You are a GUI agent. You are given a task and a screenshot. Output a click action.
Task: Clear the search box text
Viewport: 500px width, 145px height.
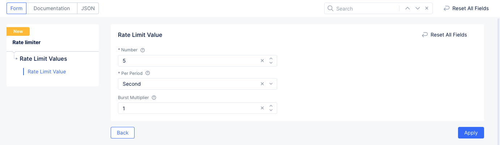427,8
